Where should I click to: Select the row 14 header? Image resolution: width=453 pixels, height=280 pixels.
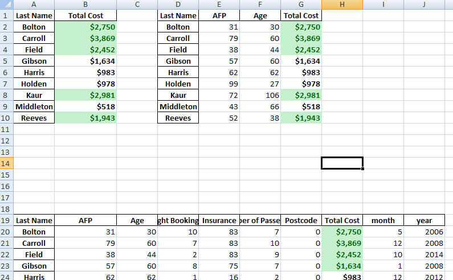click(6, 163)
